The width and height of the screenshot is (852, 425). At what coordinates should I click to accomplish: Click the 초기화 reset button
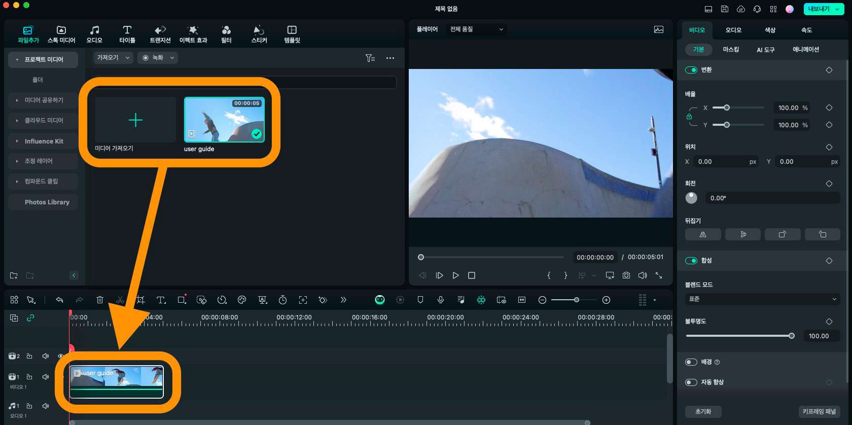[x=703, y=412]
